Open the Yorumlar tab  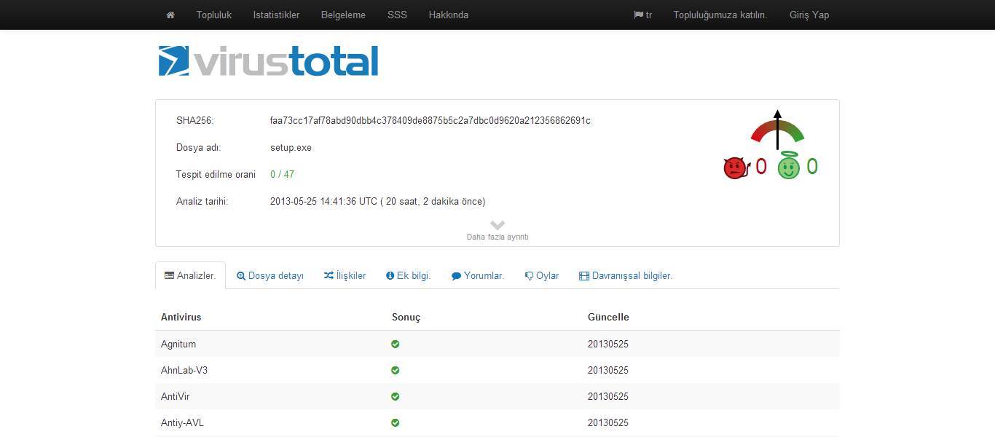478,276
